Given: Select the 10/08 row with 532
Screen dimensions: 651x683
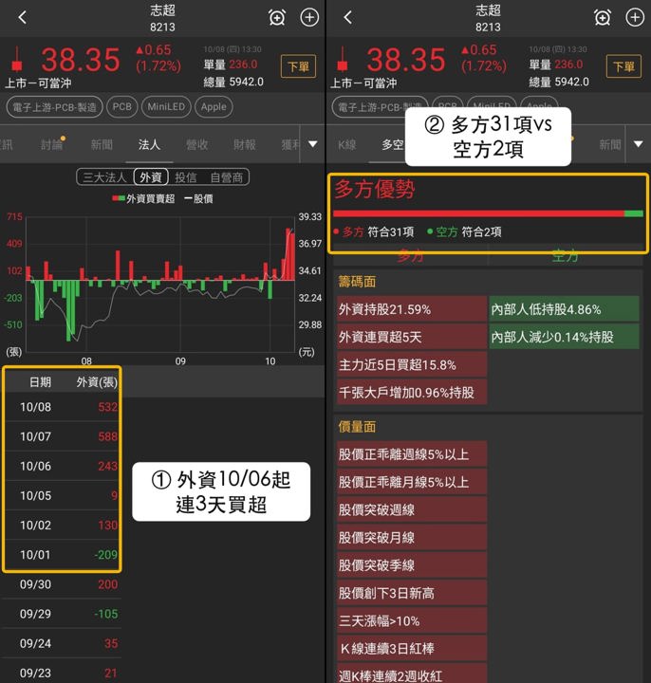Looking at the screenshot, I should point(63,407).
